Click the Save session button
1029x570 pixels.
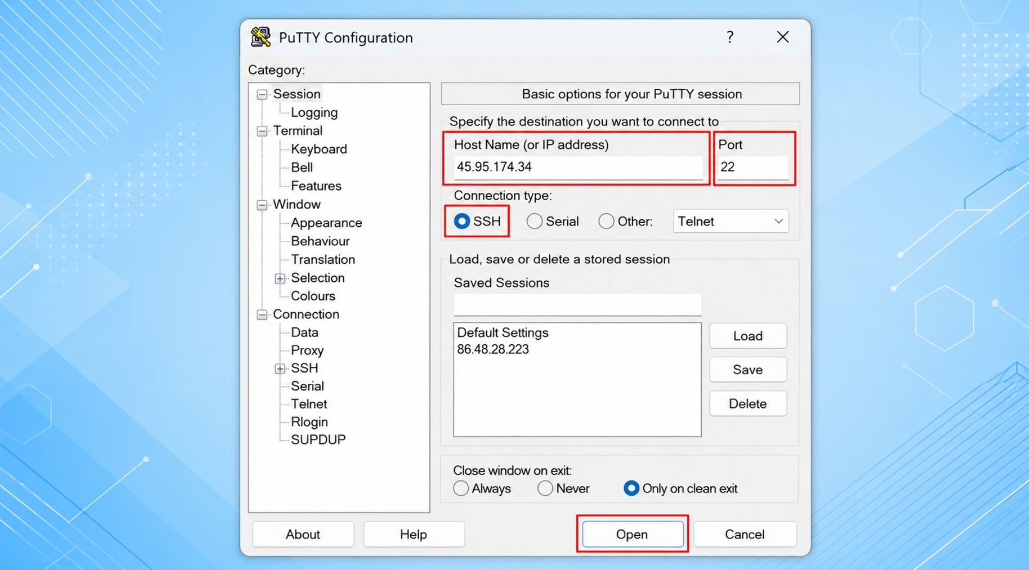pos(748,370)
